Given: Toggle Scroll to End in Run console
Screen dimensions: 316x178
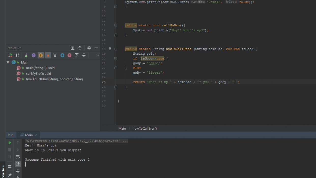Looking at the screenshot, I should click(x=18, y=164).
